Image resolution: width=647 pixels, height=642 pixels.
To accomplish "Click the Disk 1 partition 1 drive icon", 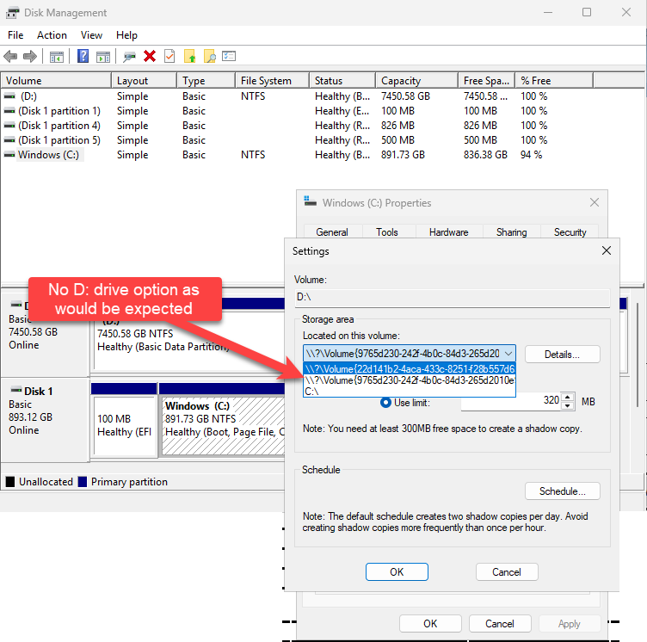I will (x=9, y=111).
